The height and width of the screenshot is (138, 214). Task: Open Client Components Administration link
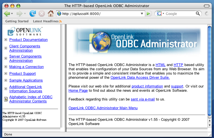[25, 48]
